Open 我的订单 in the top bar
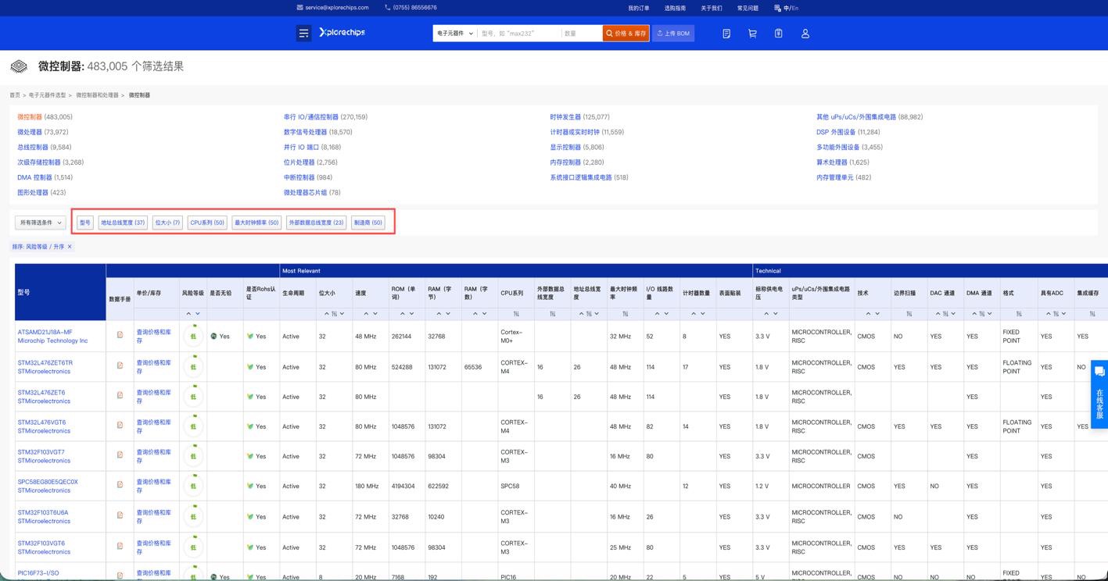Viewport: 1108px width, 581px height. (x=639, y=8)
